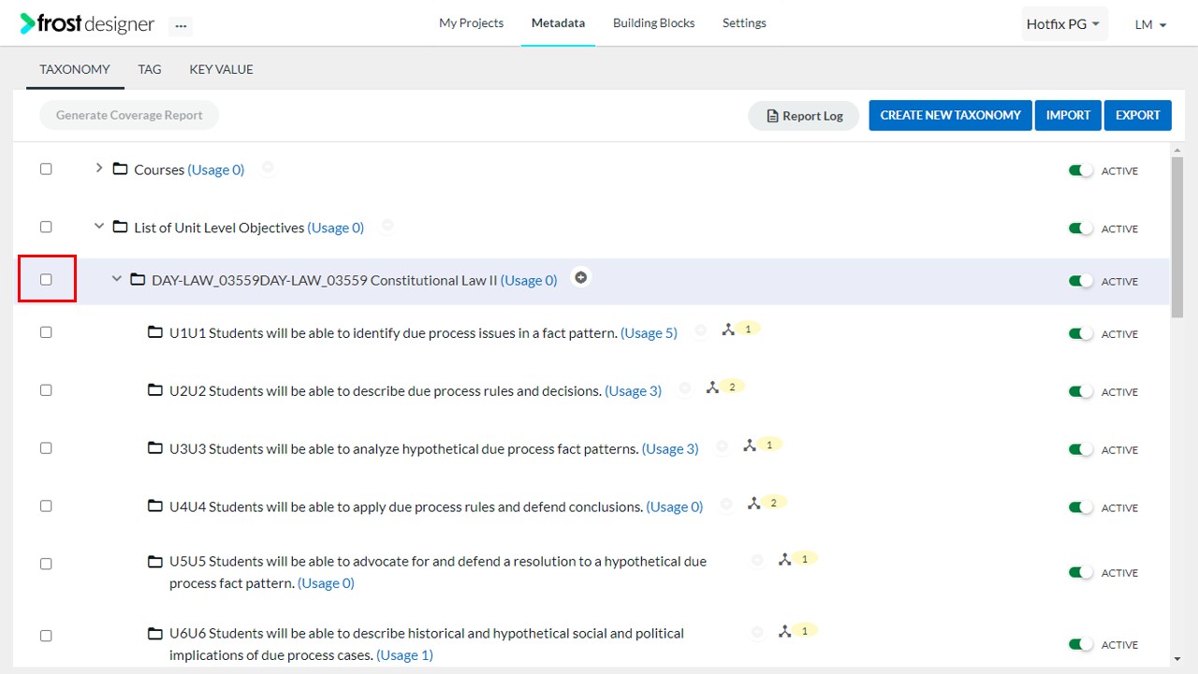Click the folder icon of the U6U6 objective
Viewport: 1198px width, 674px height.
click(x=155, y=634)
